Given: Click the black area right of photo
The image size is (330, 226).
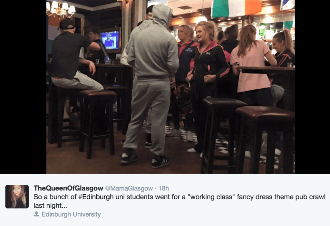Looking at the screenshot, I should click(x=312, y=87).
